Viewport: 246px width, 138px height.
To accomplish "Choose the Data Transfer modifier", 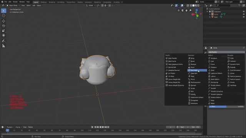I will point(173,58).
